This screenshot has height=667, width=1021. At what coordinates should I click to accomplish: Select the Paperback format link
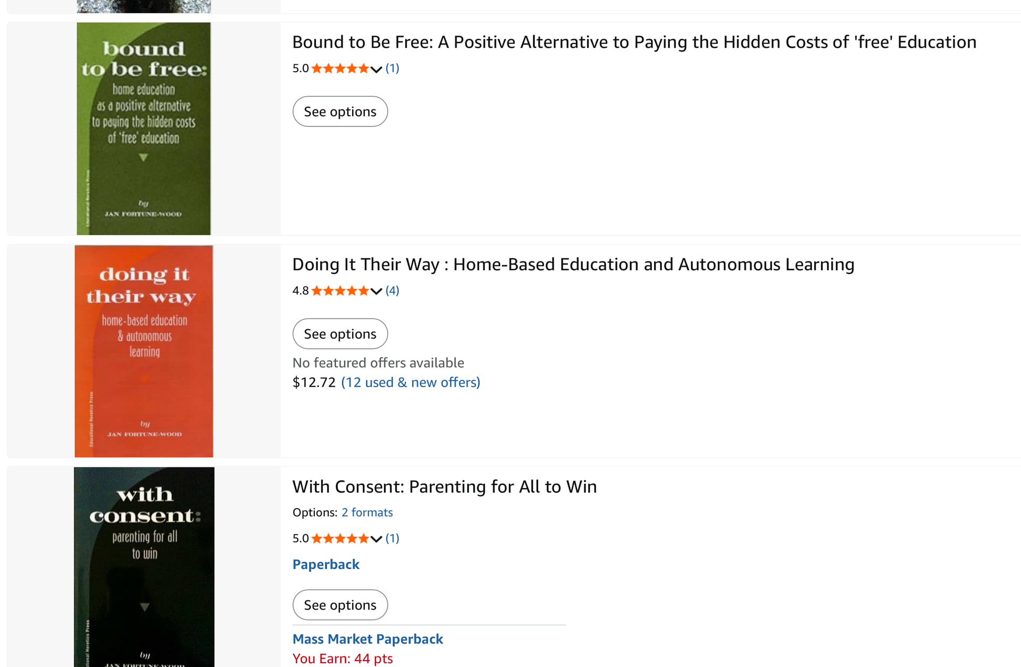[x=325, y=565]
